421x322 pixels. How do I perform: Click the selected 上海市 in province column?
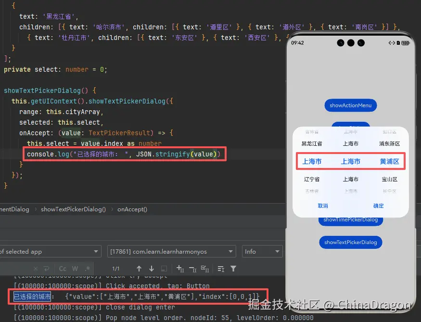tap(312, 161)
